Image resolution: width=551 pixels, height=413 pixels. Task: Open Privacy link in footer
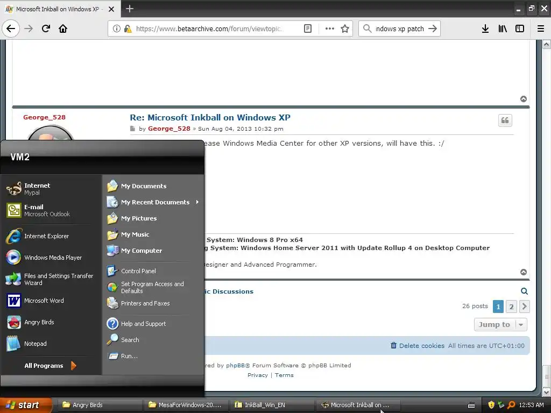pos(258,375)
